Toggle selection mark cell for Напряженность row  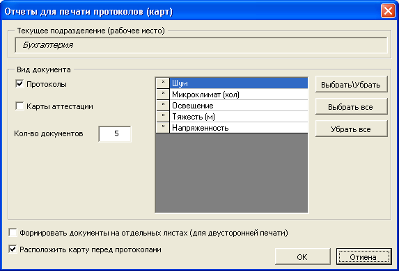pos(163,127)
